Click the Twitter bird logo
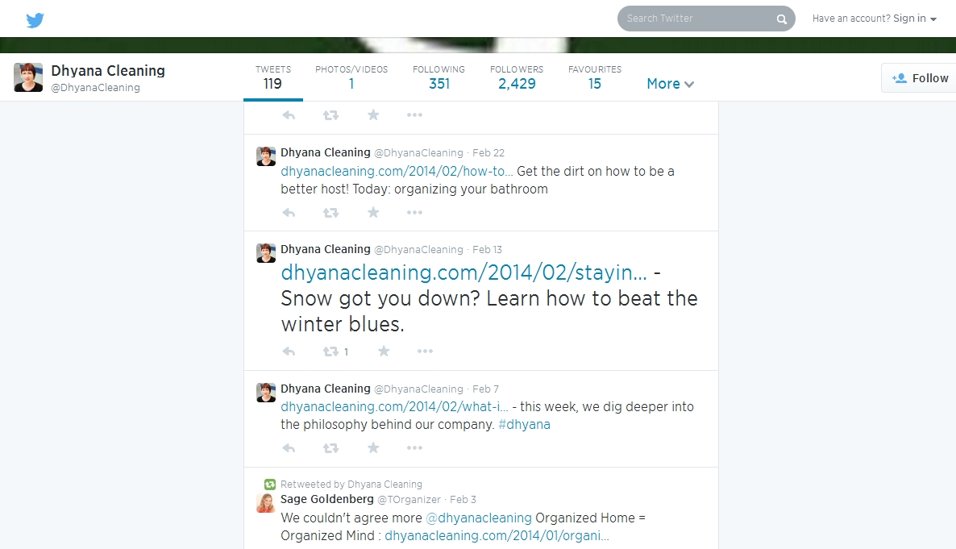956x549 pixels. (x=35, y=20)
